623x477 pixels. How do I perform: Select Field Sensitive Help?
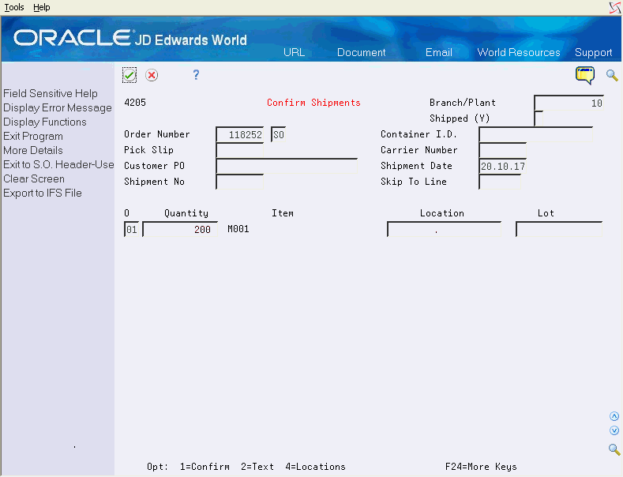pos(51,93)
